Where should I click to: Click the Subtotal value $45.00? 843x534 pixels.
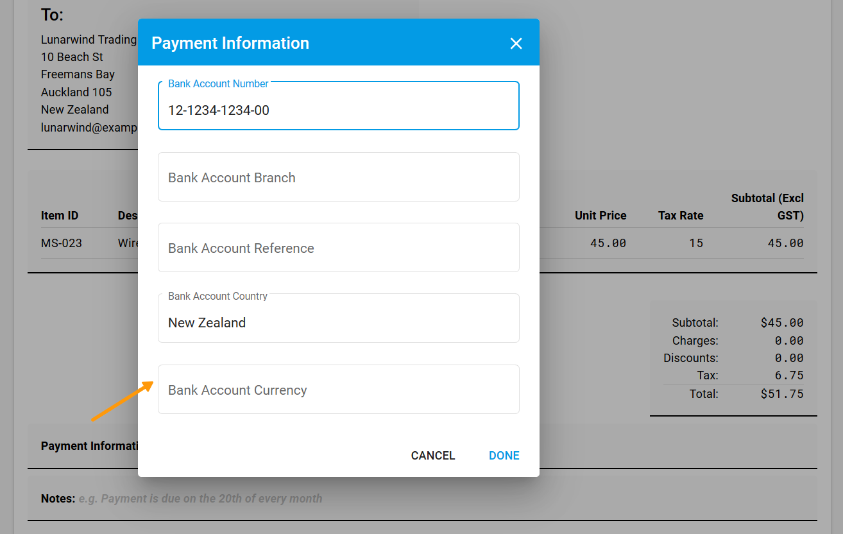[782, 322]
